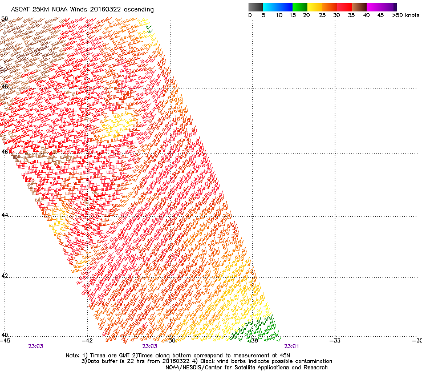
Task: Click the note line starting "Note: 1) Times are GMT"
Action: click(178, 356)
